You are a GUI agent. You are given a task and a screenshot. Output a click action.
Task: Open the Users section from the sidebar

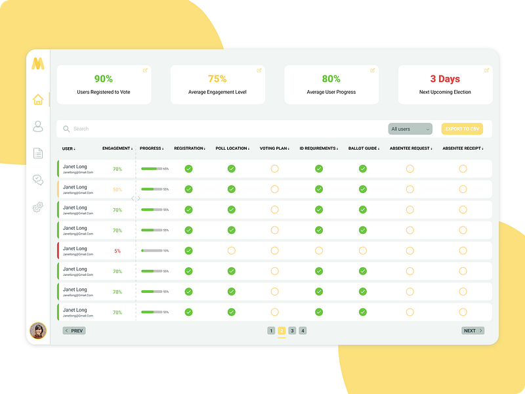pos(38,126)
